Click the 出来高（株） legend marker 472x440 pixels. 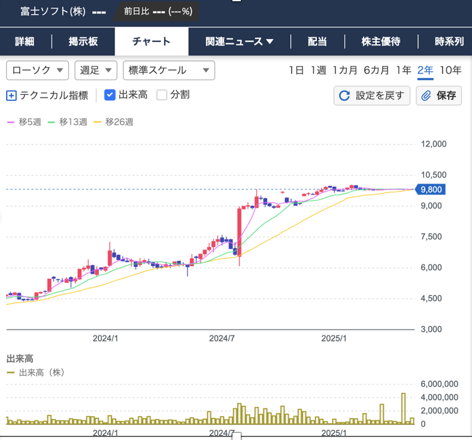tap(11, 373)
